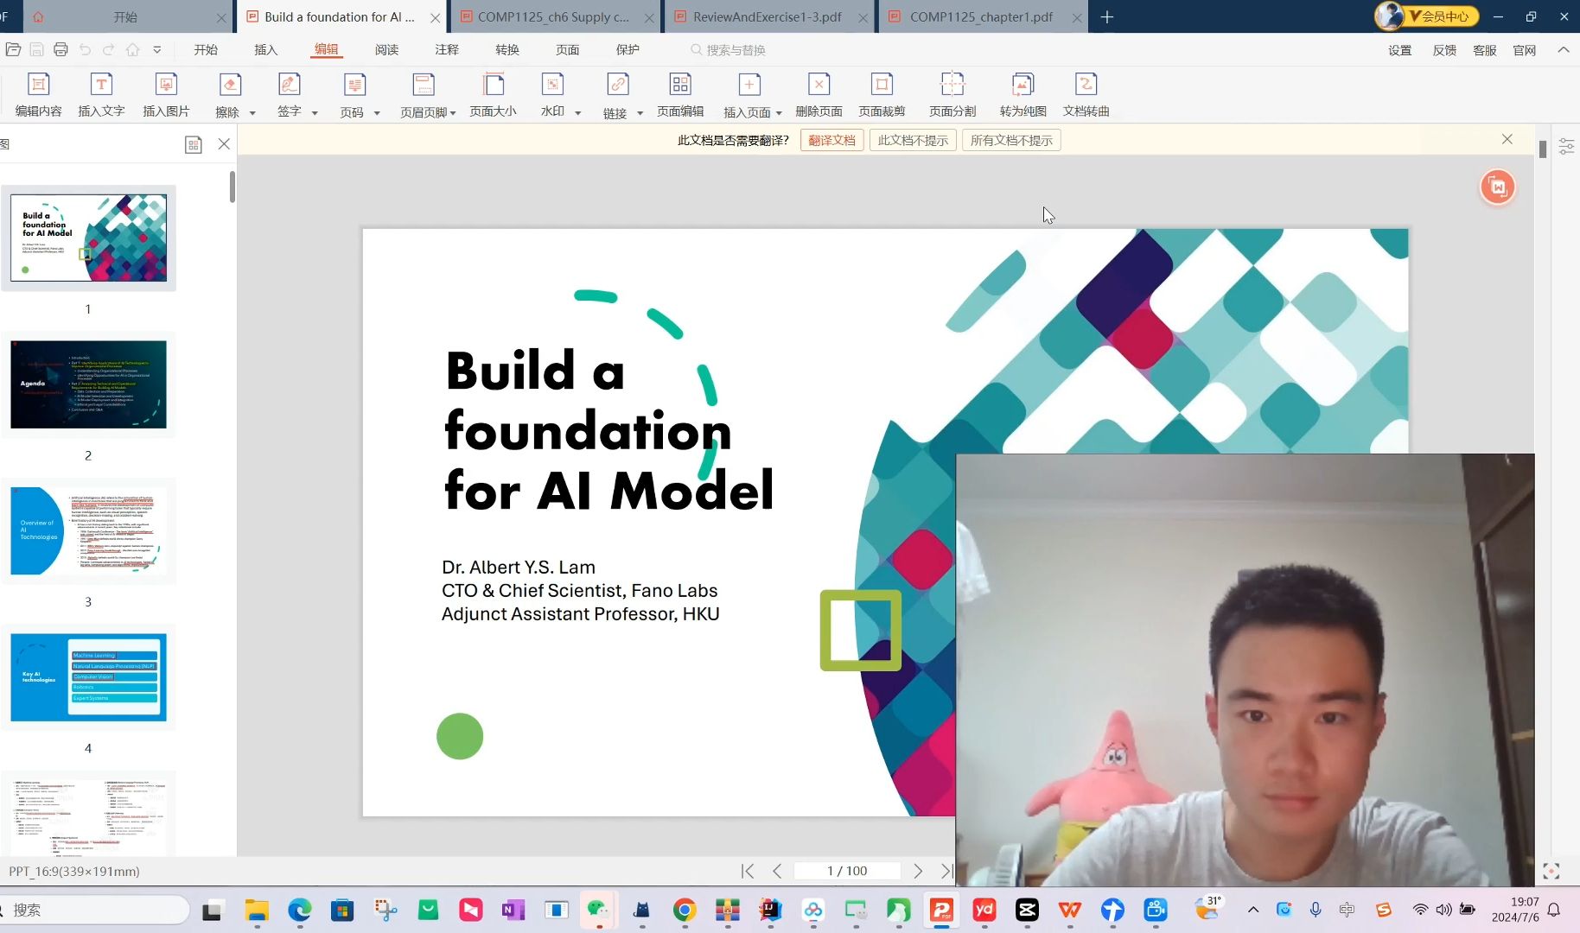Close the translation prompt bar
The width and height of the screenshot is (1580, 933).
click(x=1507, y=139)
